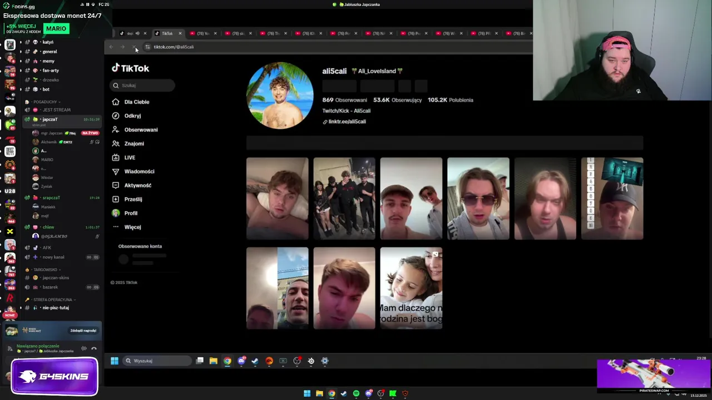Open Profil in the sidebar
Screen dimensions: 712x400
point(131,213)
